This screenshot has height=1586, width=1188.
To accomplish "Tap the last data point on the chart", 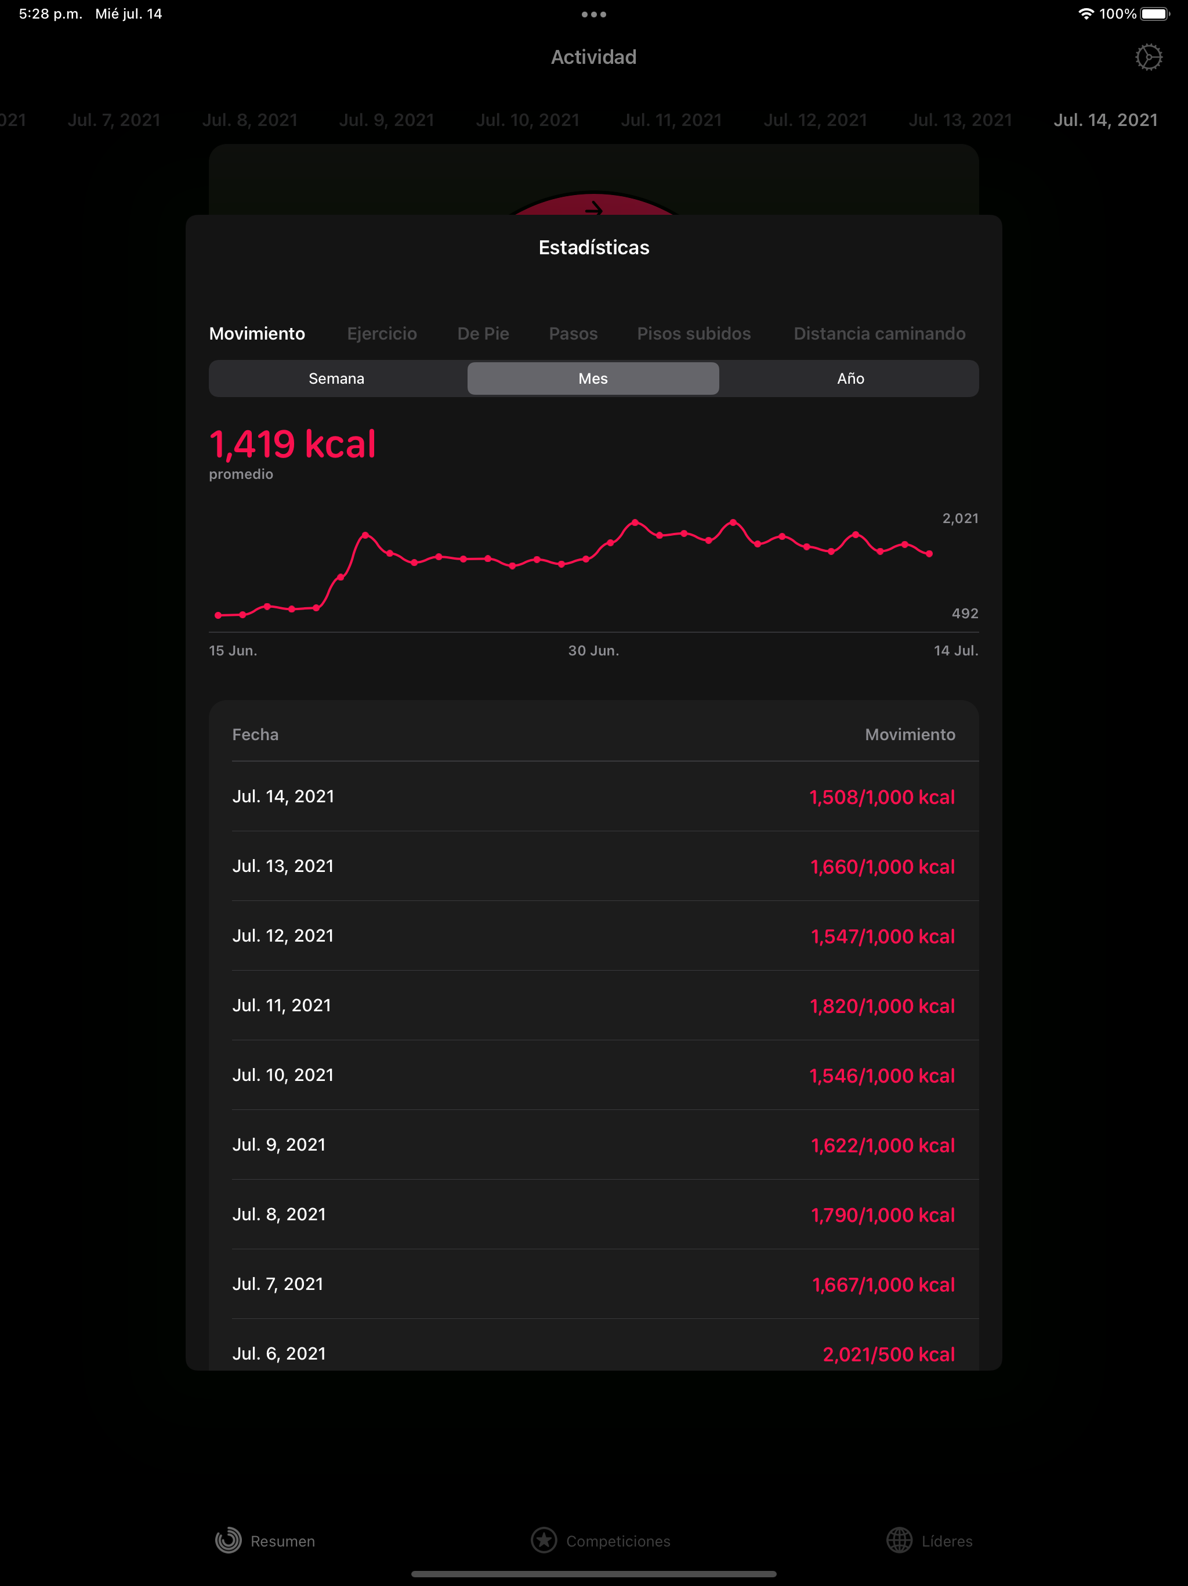I will (x=929, y=553).
